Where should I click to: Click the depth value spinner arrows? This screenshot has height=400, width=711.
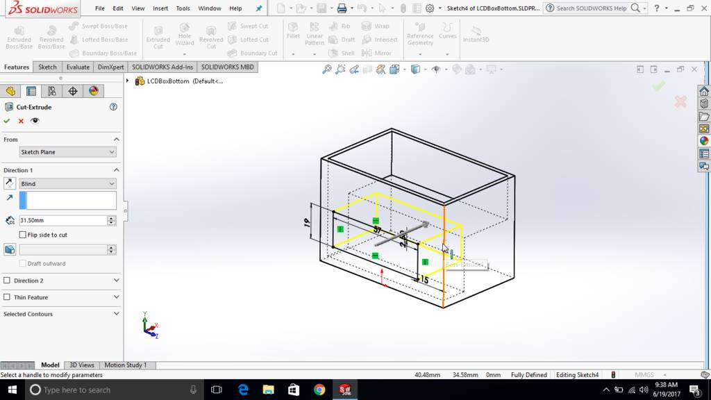[112, 220]
